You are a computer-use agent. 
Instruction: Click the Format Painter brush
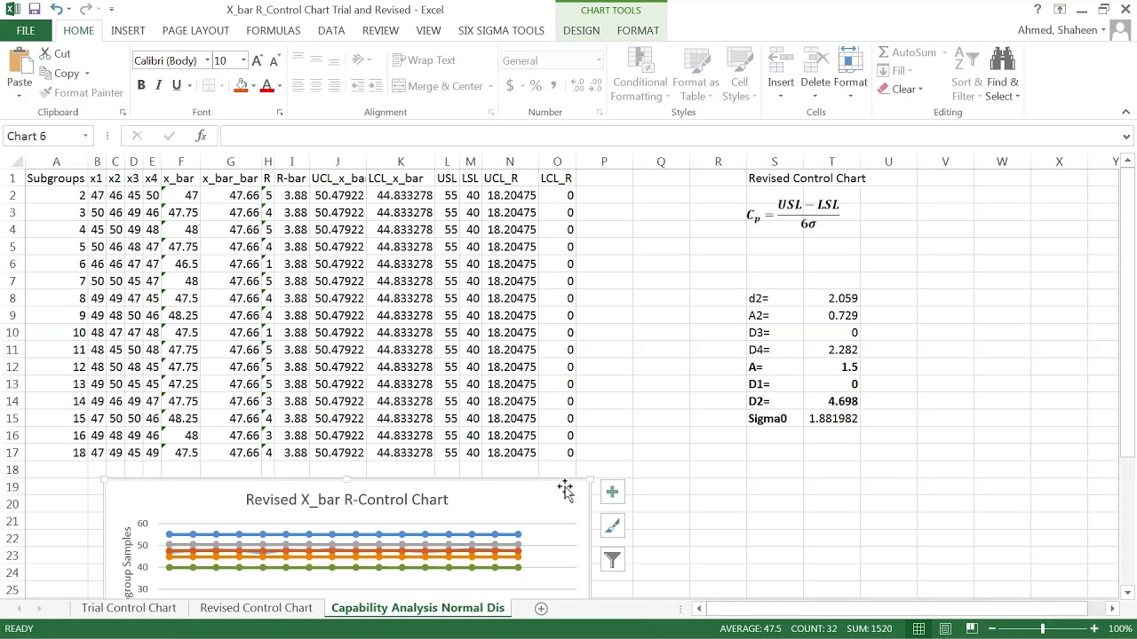81,92
